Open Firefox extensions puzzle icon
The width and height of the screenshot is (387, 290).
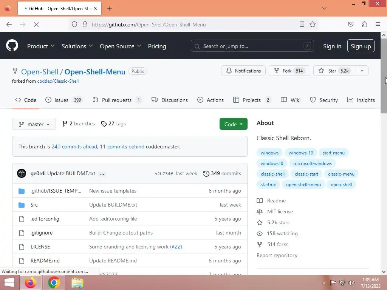click(x=364, y=24)
